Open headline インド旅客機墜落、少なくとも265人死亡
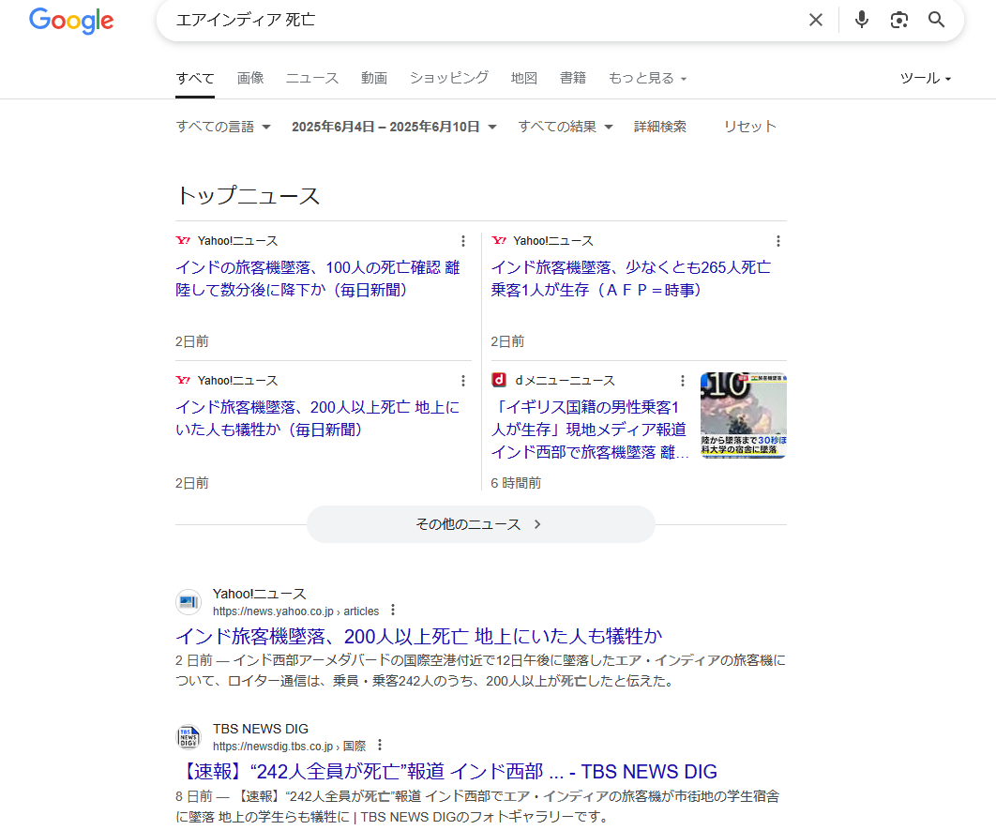 [631, 279]
